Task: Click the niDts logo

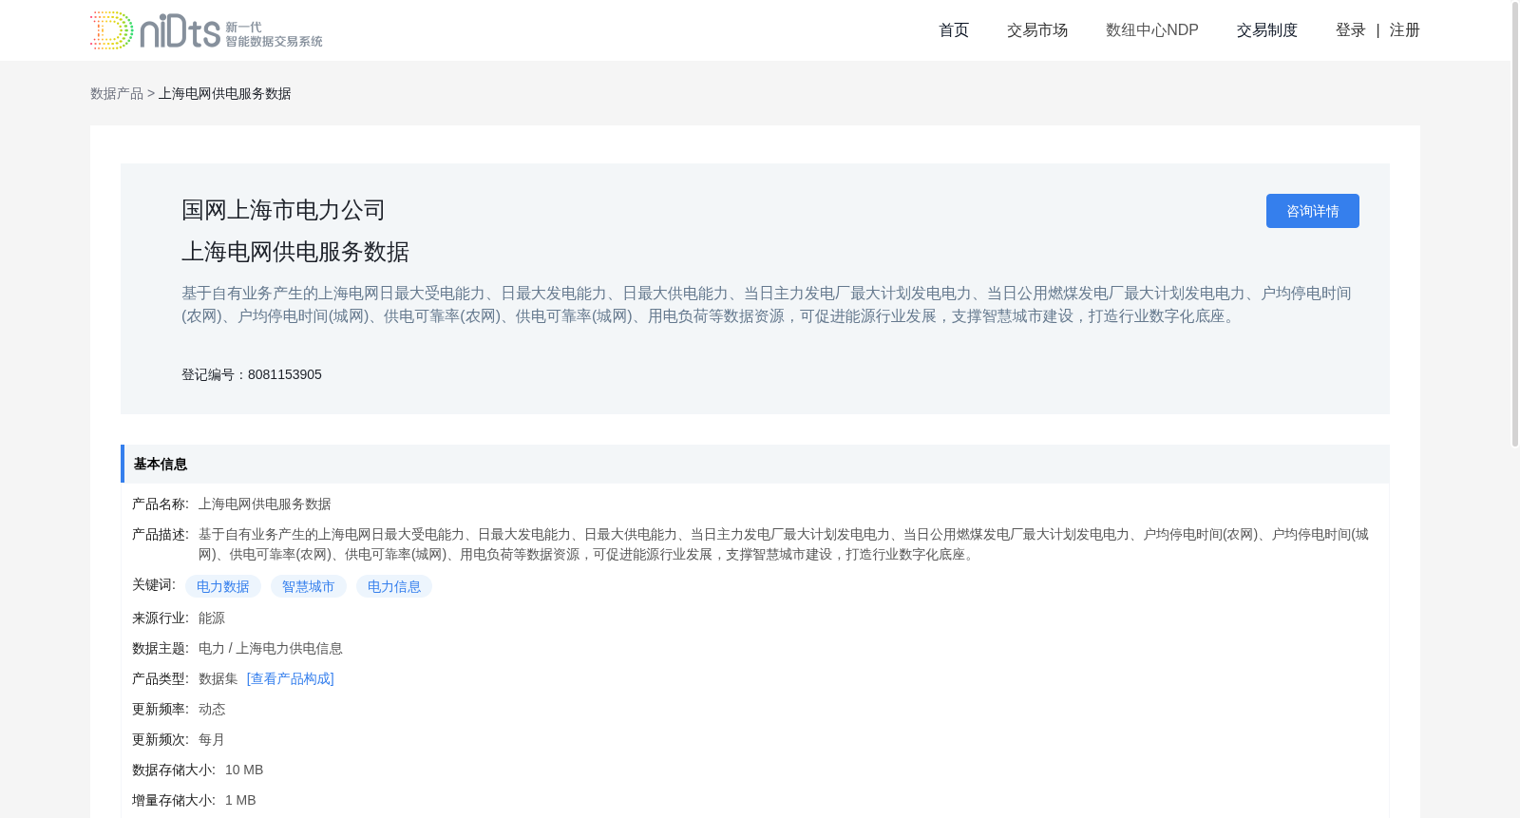Action: tap(206, 30)
